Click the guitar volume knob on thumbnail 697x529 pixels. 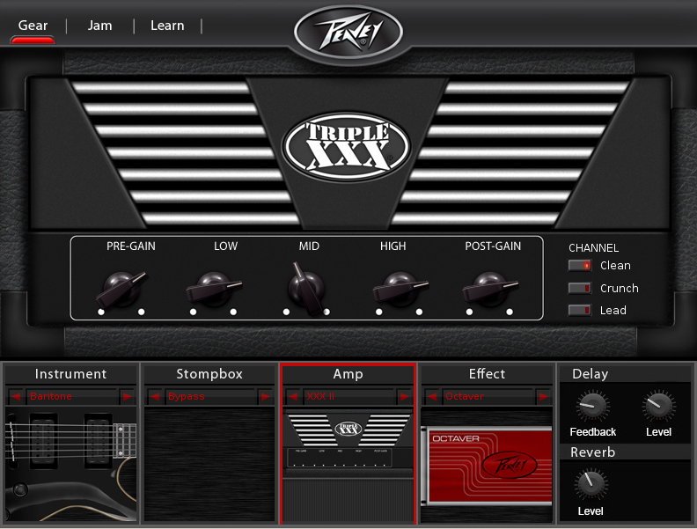(x=20, y=489)
